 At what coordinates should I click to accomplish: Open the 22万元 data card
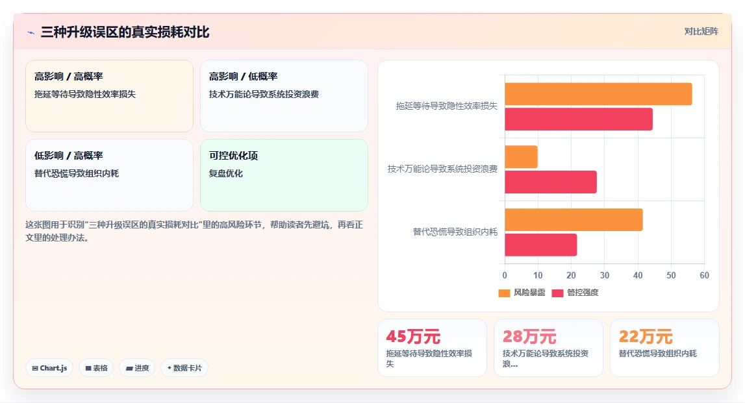point(664,348)
